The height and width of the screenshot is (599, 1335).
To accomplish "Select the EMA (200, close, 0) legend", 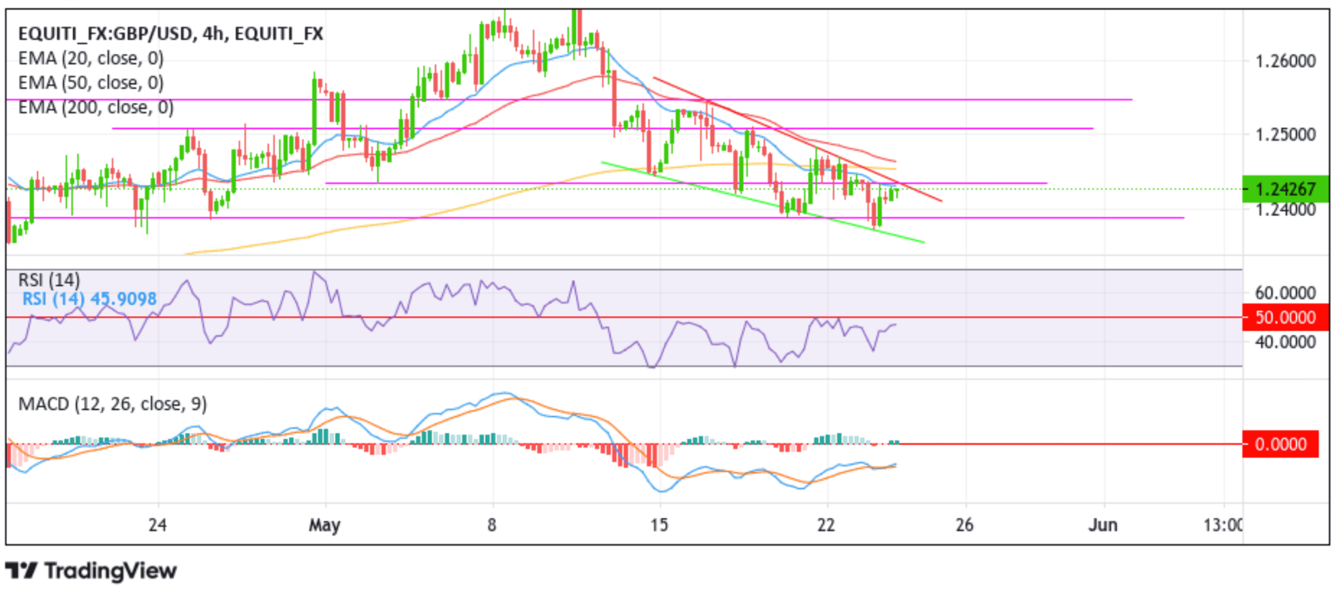I will pyautogui.click(x=96, y=107).
